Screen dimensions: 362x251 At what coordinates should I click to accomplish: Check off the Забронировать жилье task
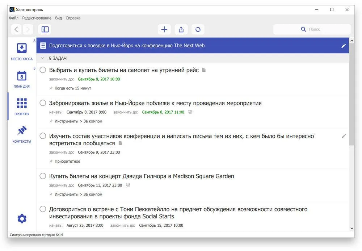43,103
